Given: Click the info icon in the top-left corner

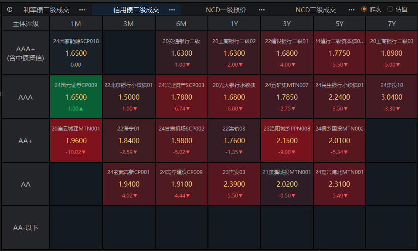Looking at the screenshot, I should 10,9.
